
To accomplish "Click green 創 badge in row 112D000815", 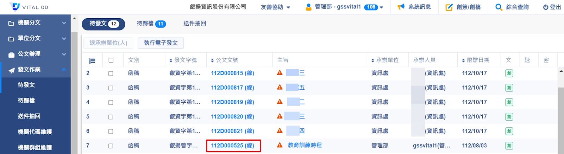I will tap(509, 73).
